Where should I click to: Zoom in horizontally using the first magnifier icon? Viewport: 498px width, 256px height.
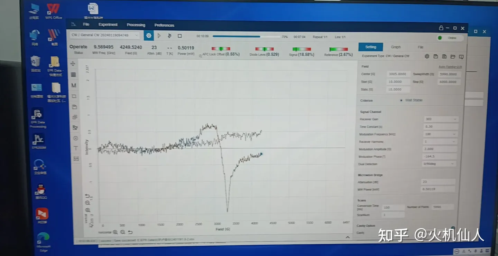(116, 233)
